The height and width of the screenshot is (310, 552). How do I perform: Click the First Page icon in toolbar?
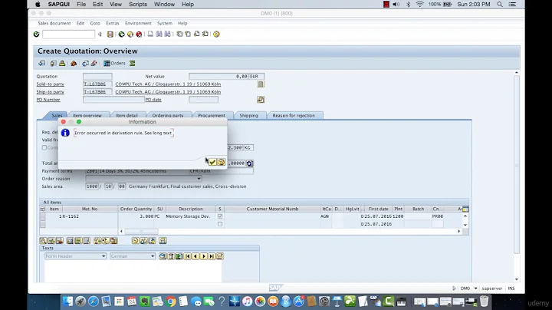point(179,35)
